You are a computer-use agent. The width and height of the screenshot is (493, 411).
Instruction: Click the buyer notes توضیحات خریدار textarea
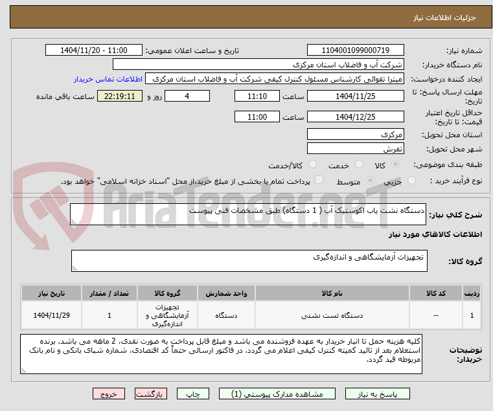[221, 354]
